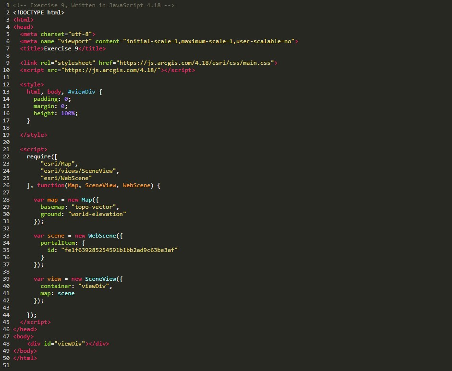Click line number 51 in the gutter

6,365
